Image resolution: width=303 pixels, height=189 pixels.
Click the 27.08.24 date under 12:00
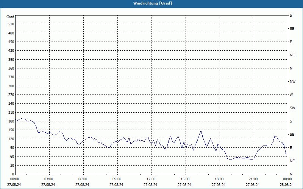[150, 185]
